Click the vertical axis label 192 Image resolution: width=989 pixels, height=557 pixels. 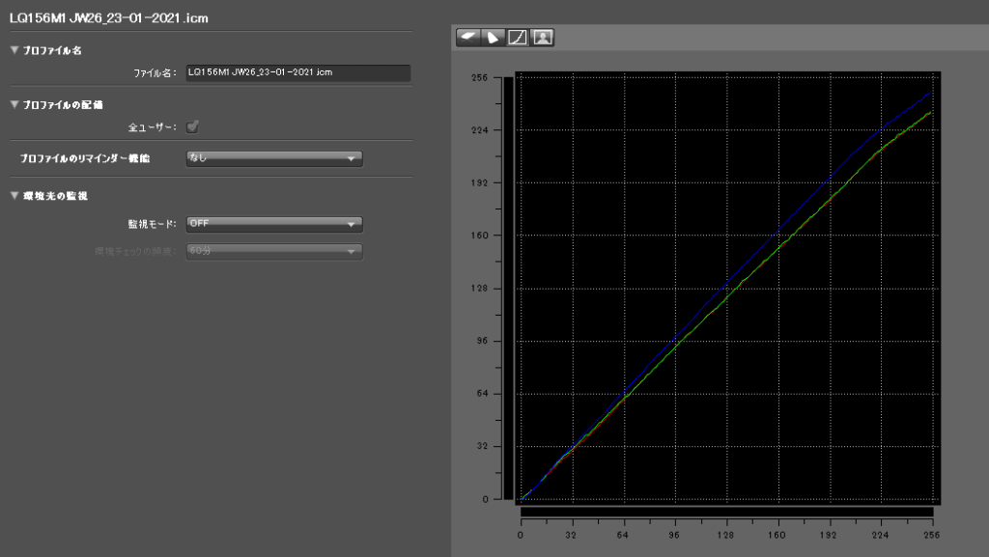coord(479,182)
